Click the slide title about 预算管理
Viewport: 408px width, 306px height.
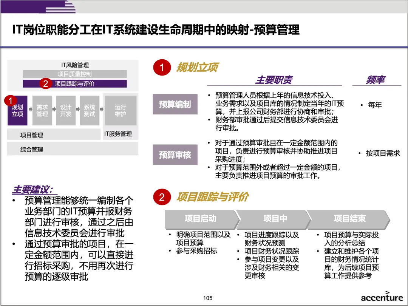click(156, 29)
